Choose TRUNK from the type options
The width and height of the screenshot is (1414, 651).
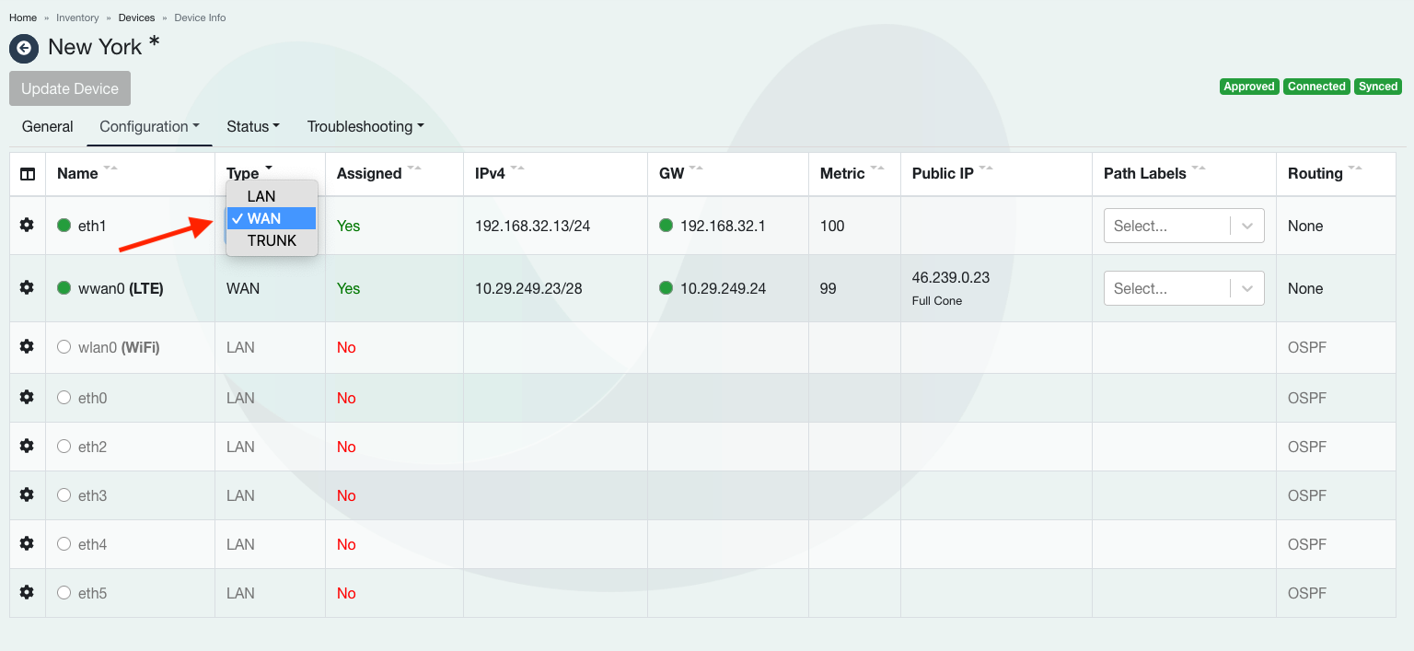click(x=272, y=240)
